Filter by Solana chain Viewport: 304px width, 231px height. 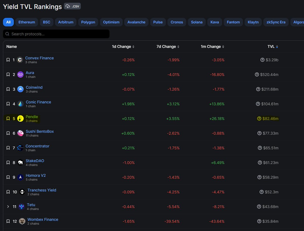[197, 22]
